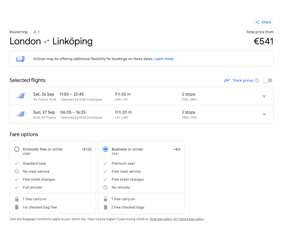Click the Linköping destination heading
The height and width of the screenshot is (225, 283).
[x=72, y=41]
